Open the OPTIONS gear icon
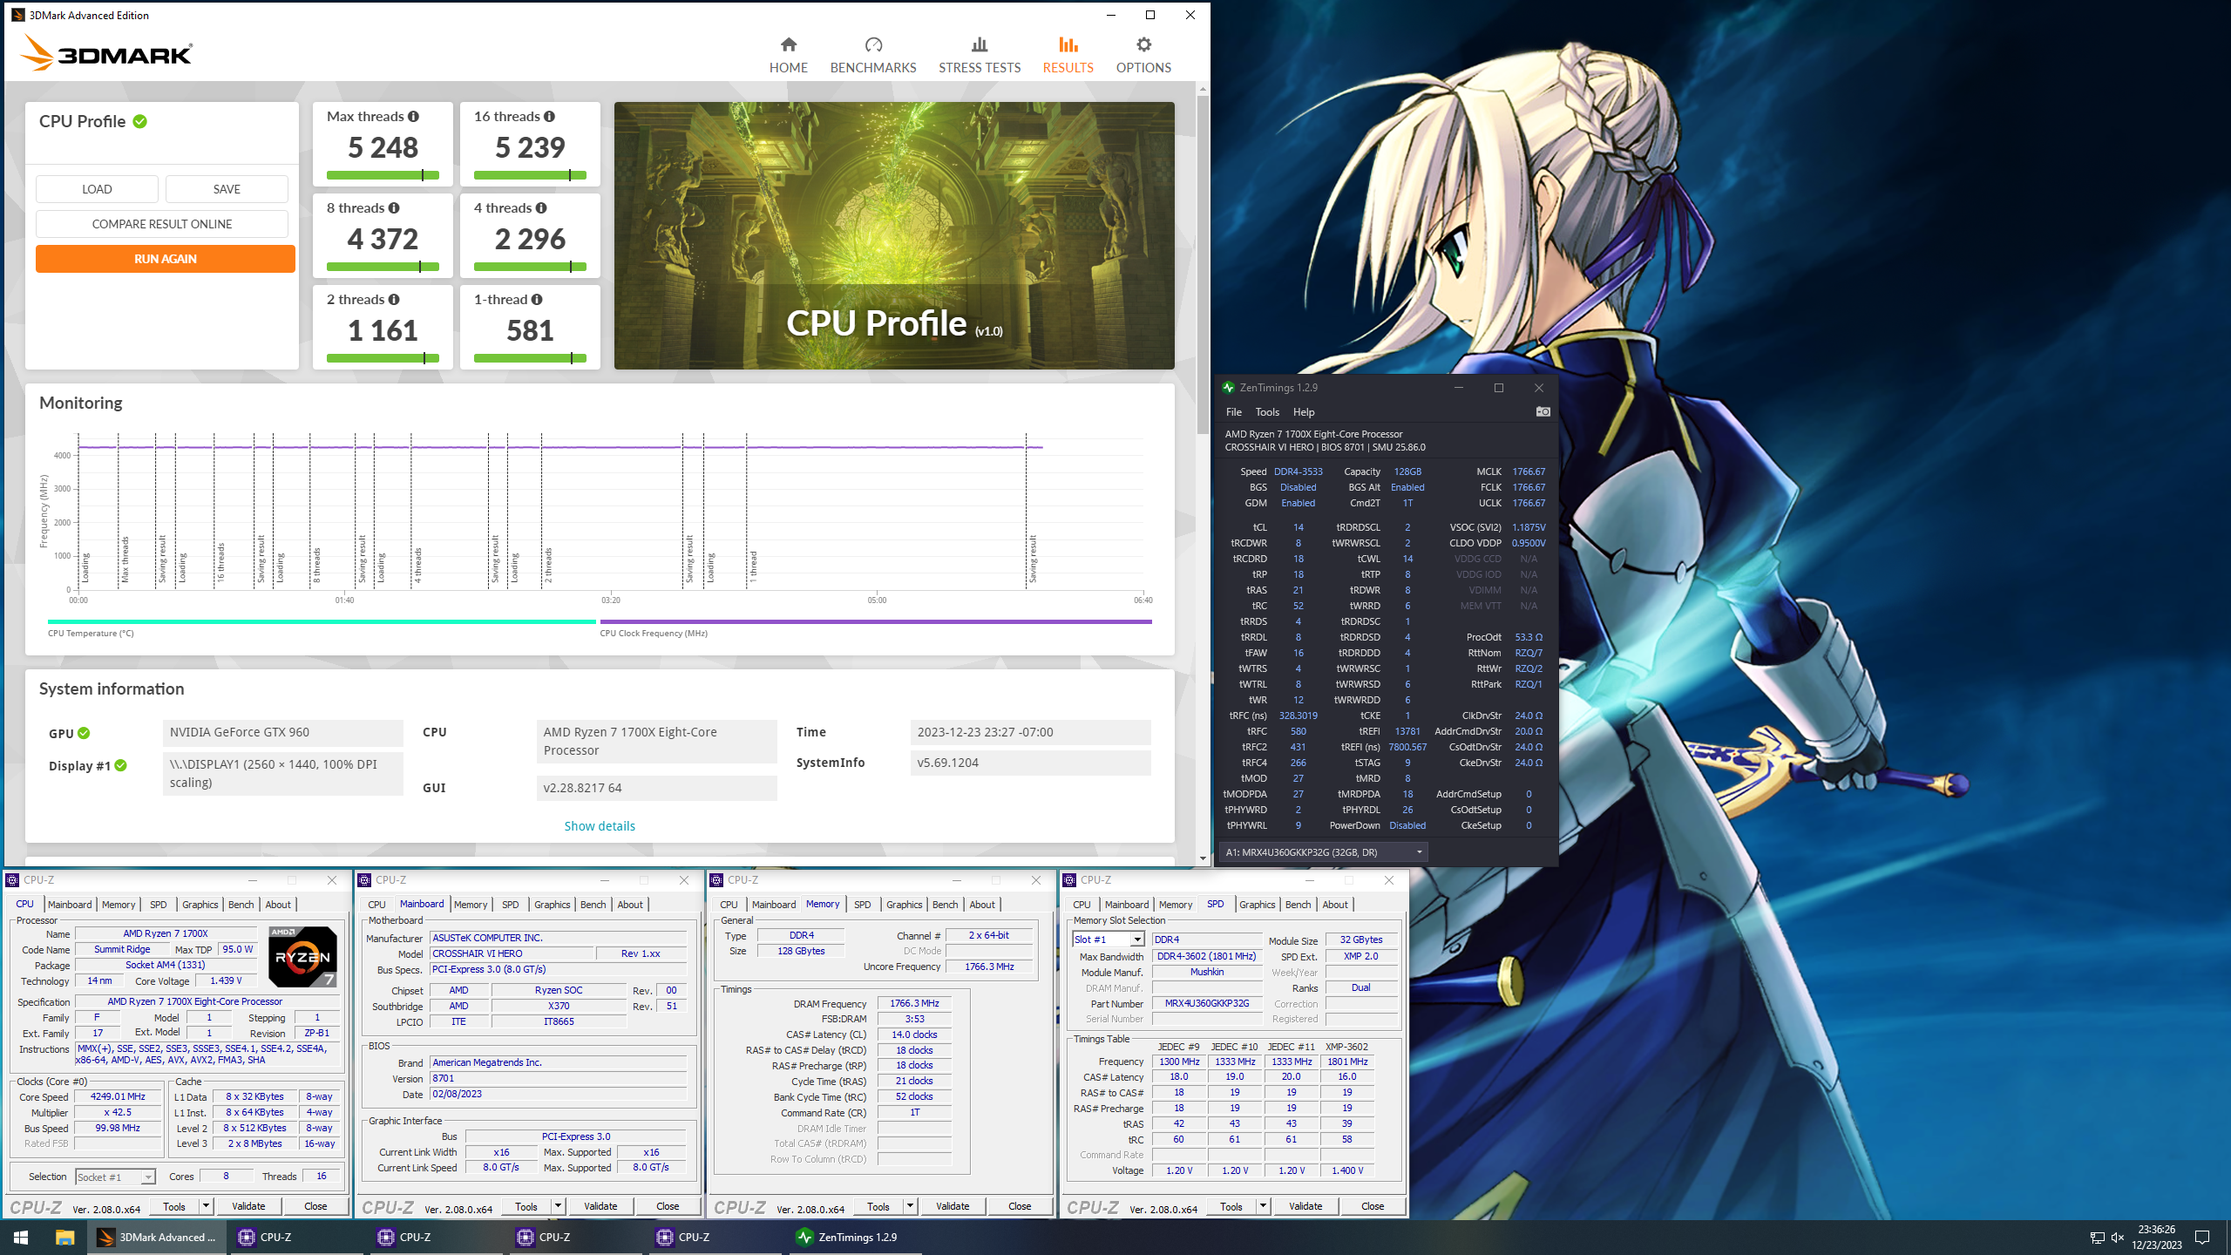 pos(1143,44)
